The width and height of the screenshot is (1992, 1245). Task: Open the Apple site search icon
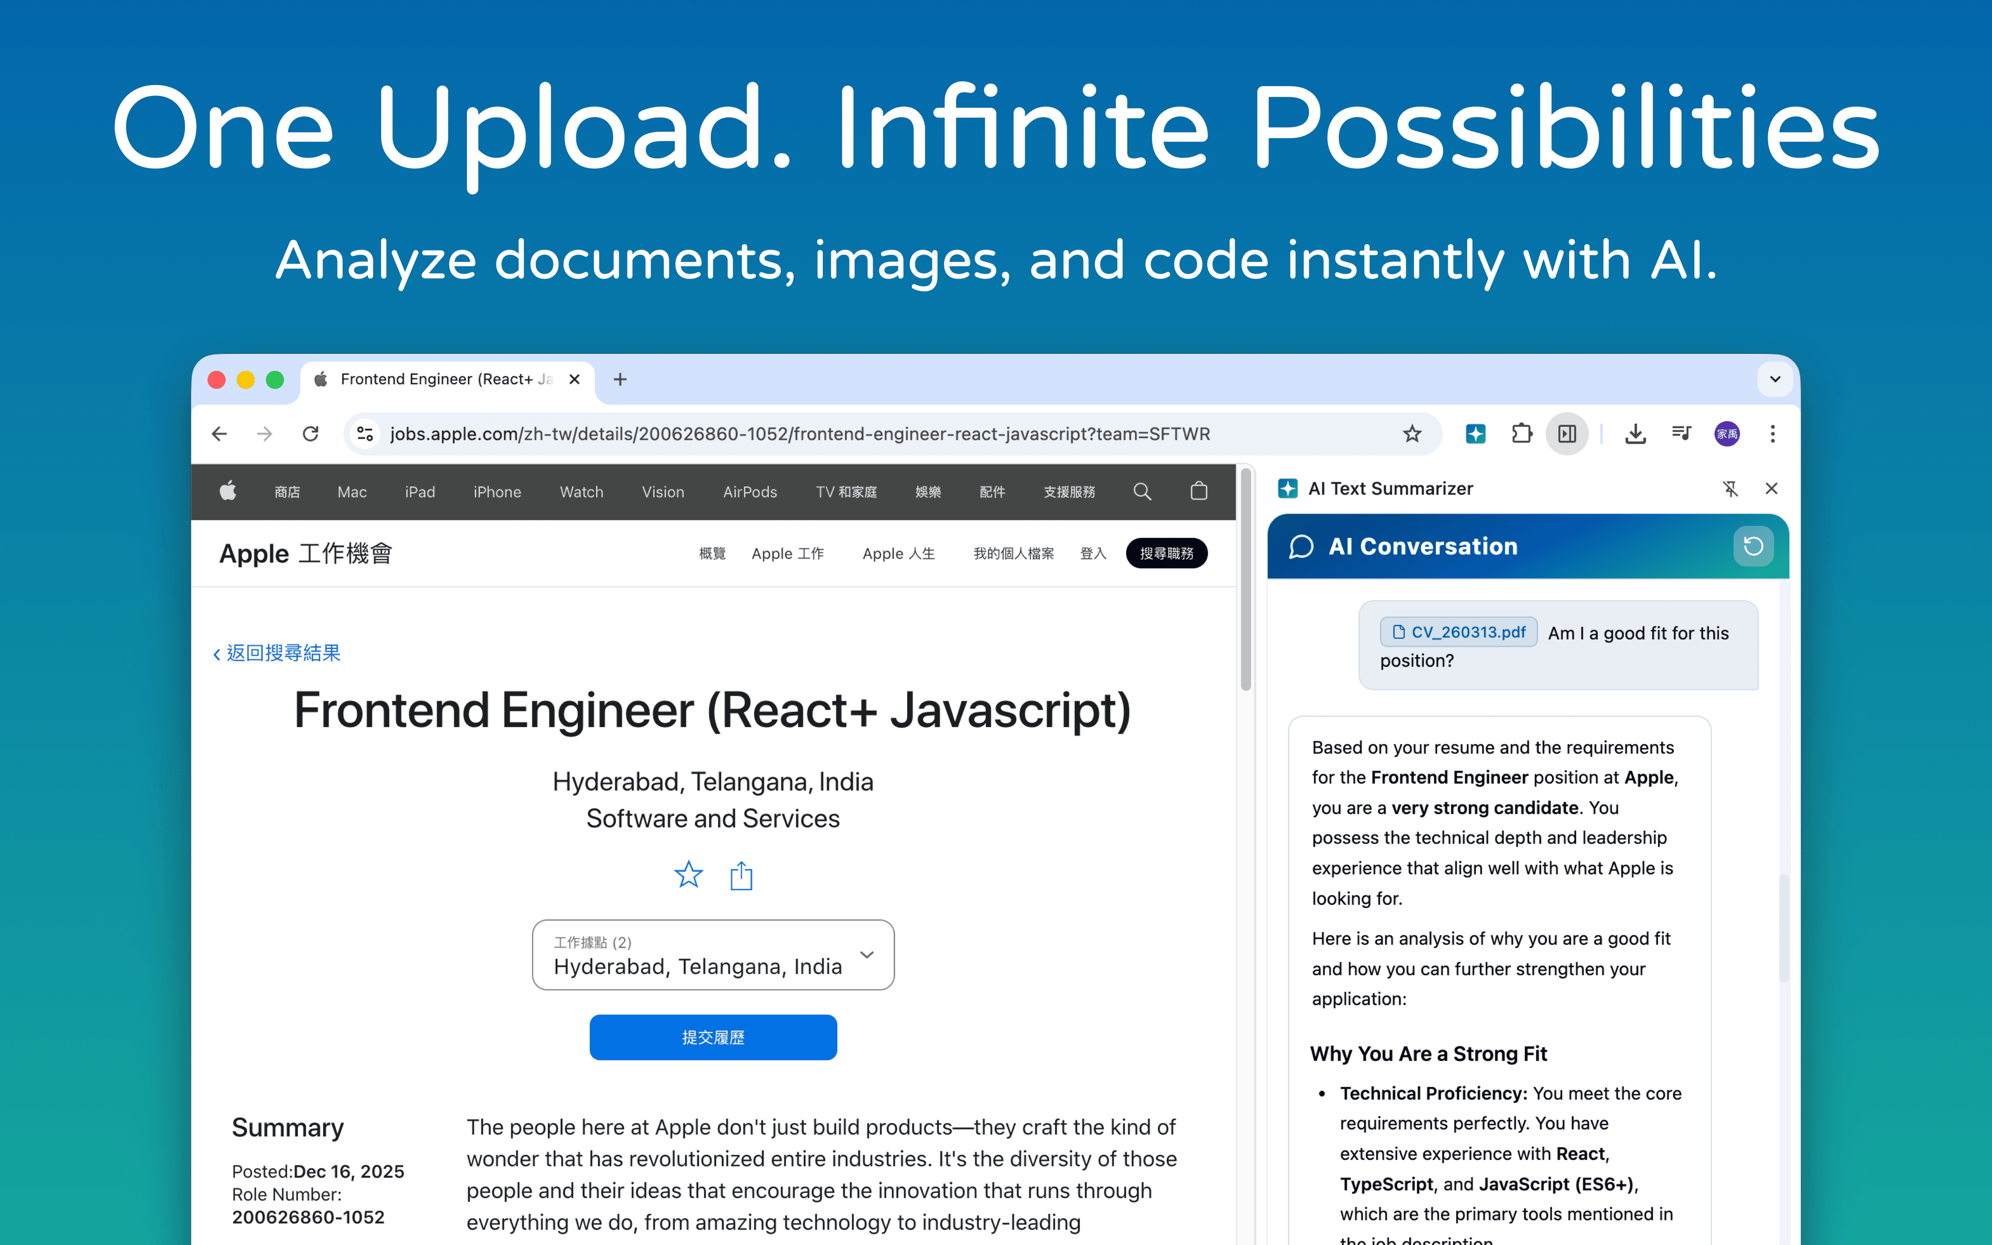click(x=1142, y=492)
